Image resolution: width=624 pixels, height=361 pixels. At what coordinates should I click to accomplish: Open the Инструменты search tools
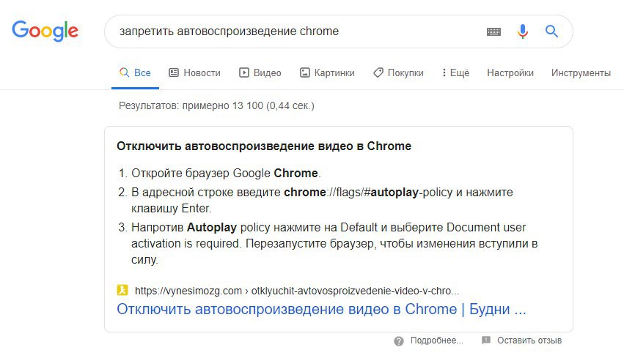(x=581, y=72)
